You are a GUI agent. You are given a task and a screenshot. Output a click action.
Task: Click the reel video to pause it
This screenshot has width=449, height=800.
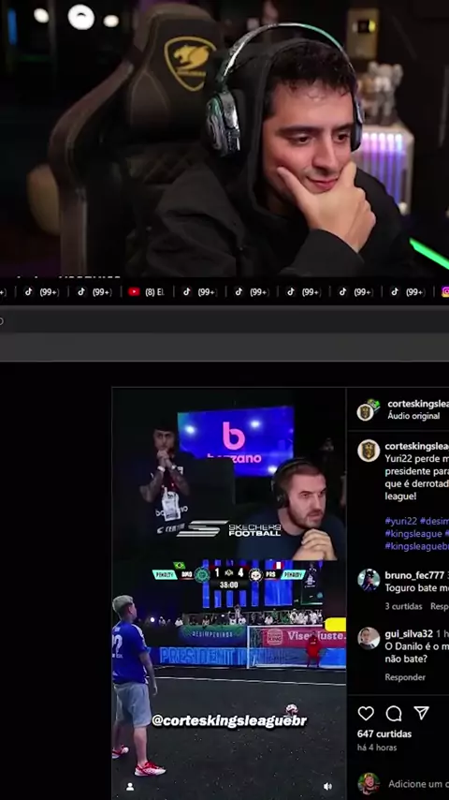tap(229, 593)
